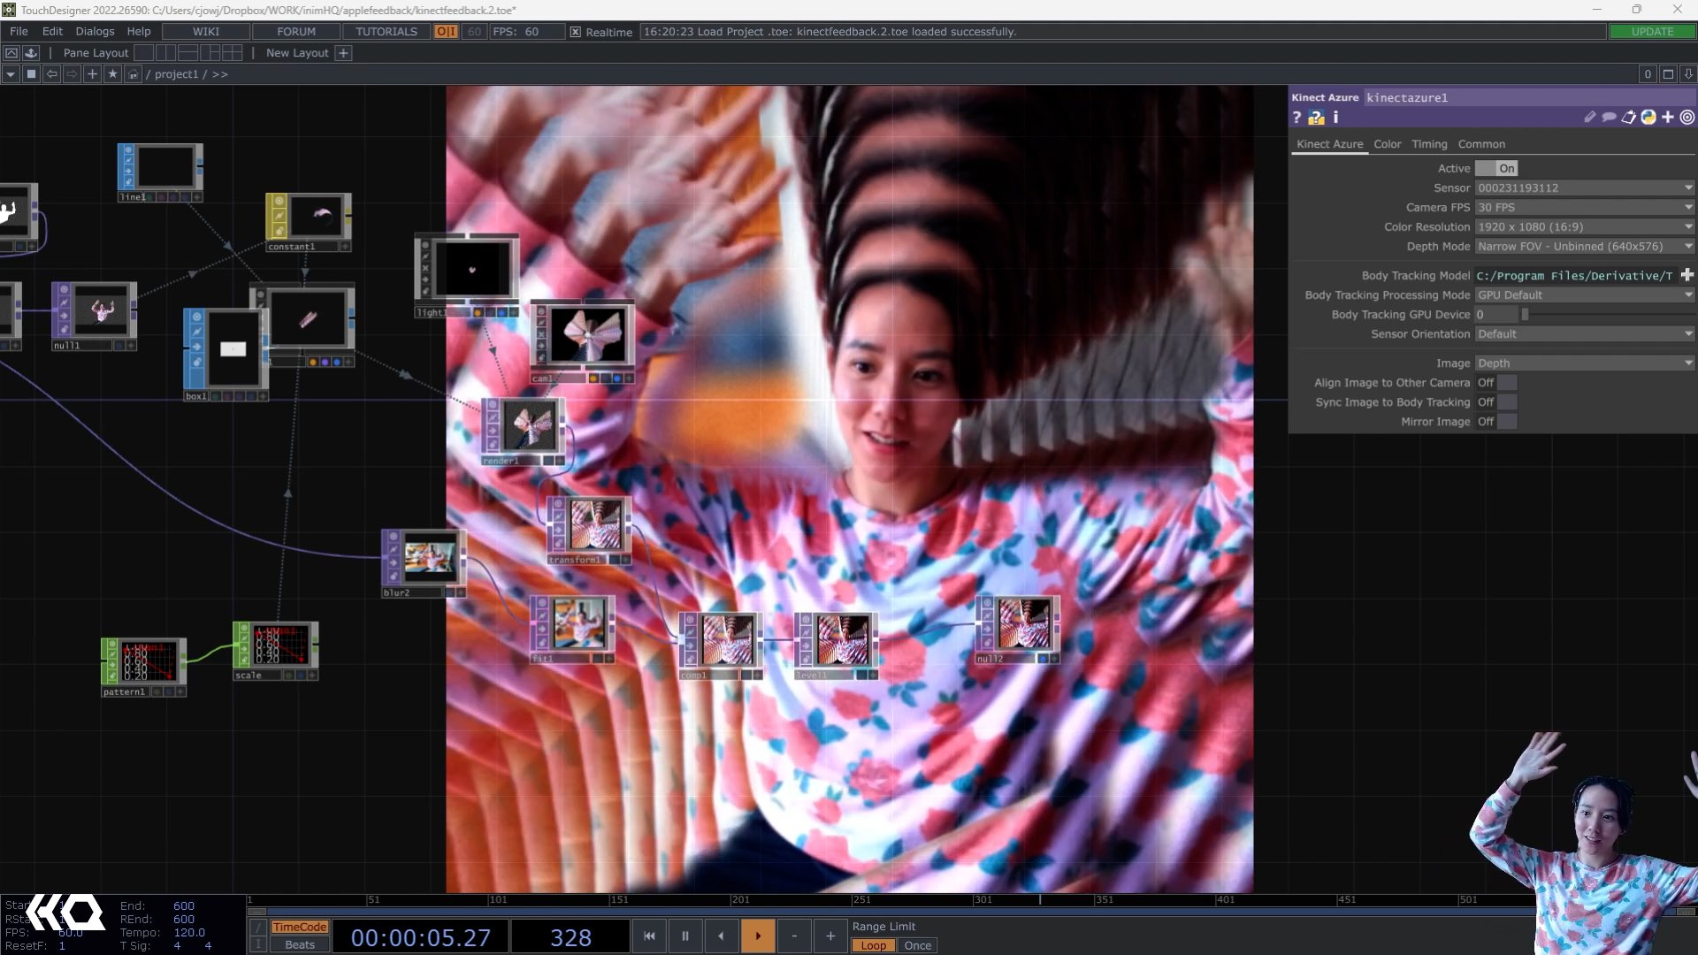Click the navigate forward arrow in network bar

coord(72,74)
